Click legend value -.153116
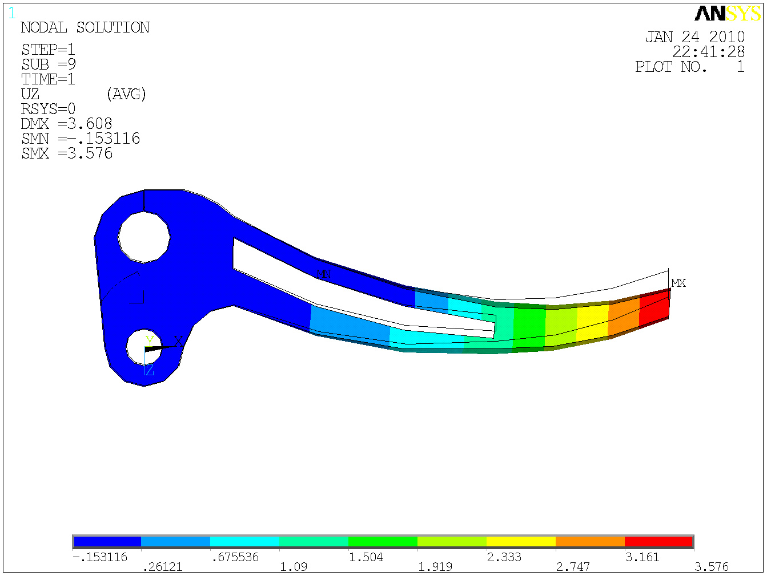Viewport: 767px width, 576px height. [x=100, y=557]
